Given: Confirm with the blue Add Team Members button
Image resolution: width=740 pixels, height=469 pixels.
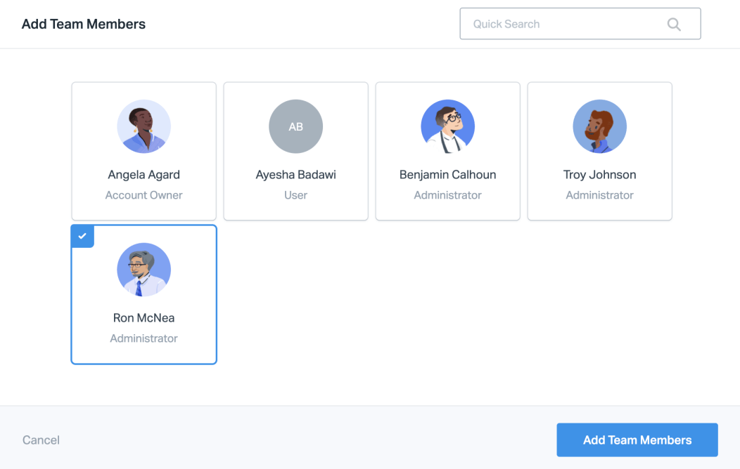Looking at the screenshot, I should (637, 440).
